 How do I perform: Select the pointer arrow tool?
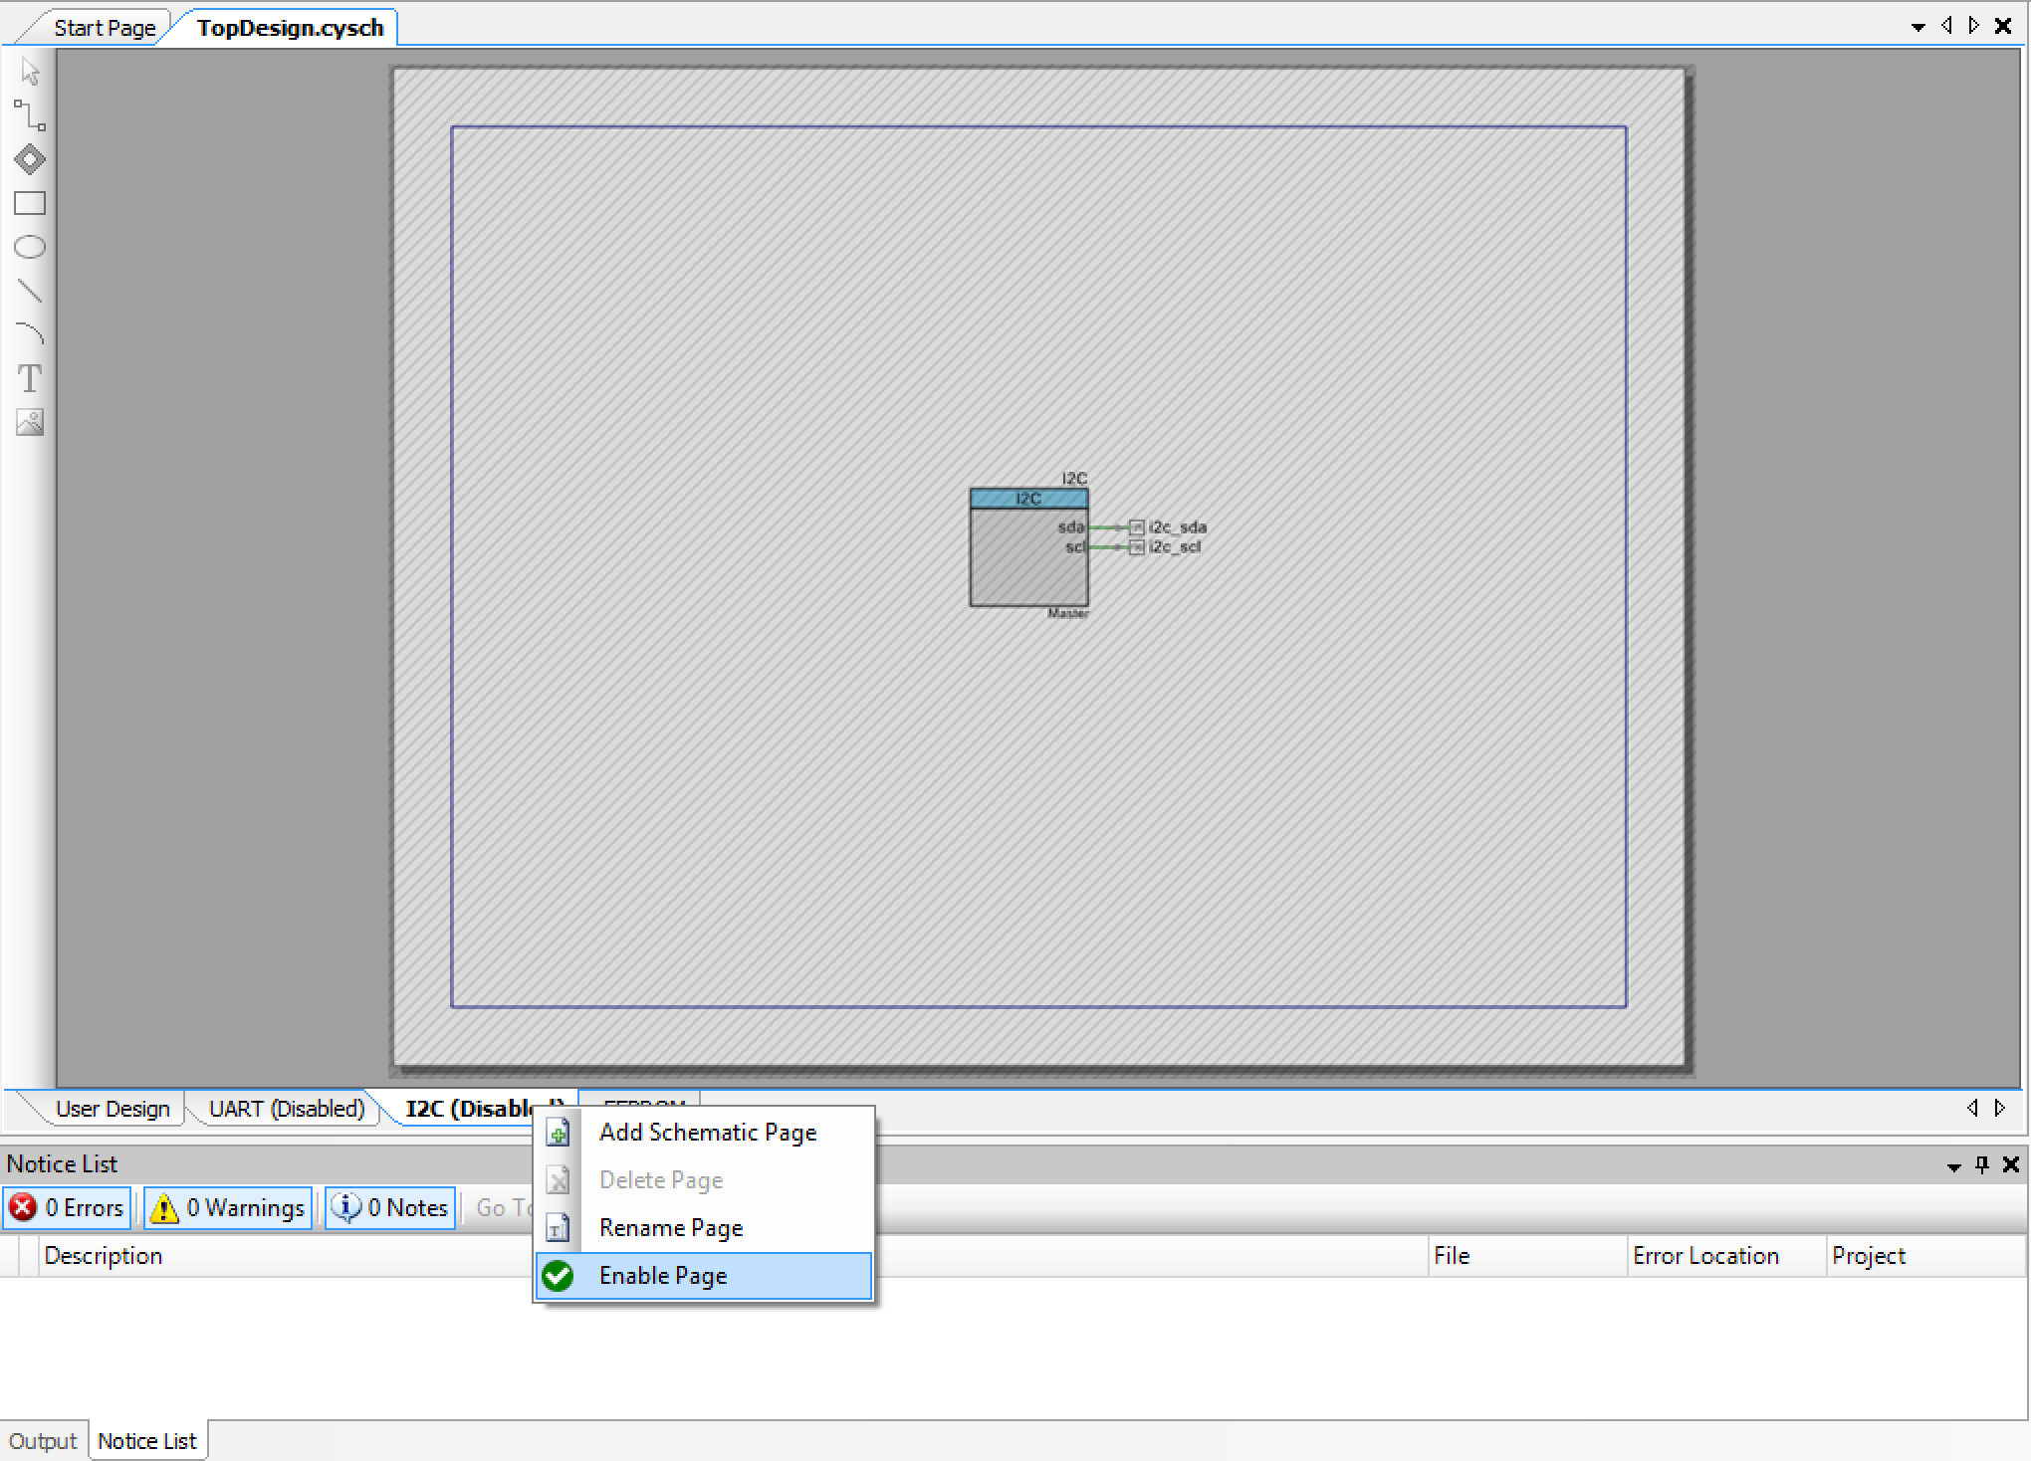[30, 73]
